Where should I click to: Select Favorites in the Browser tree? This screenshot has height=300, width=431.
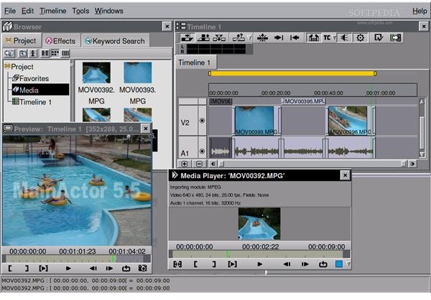click(x=31, y=78)
